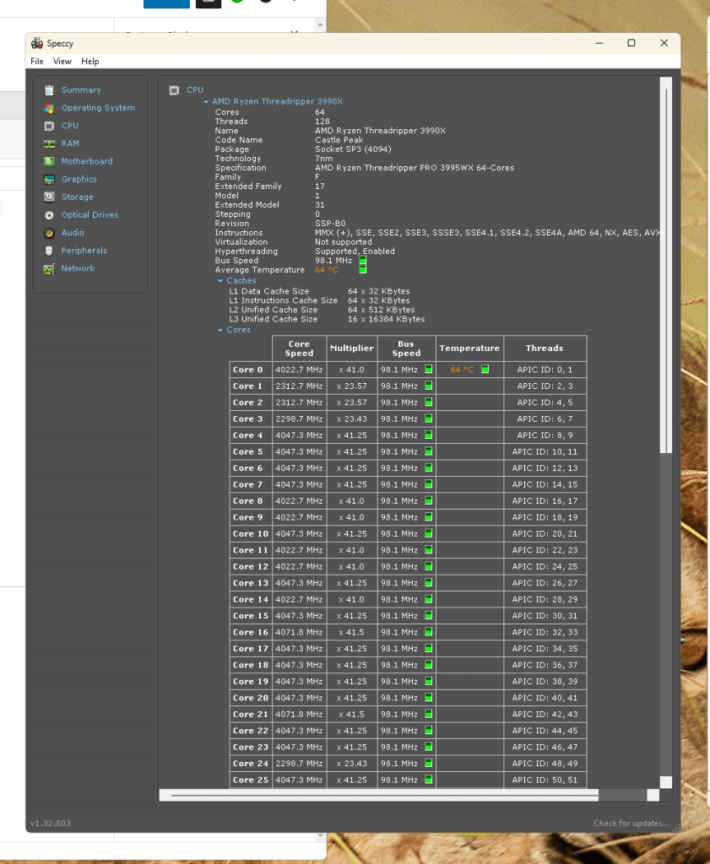This screenshot has height=864, width=710.
Task: Open the Operating System page
Action: coord(98,108)
